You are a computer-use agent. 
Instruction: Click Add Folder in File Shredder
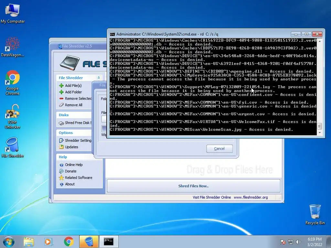[x=70, y=92]
